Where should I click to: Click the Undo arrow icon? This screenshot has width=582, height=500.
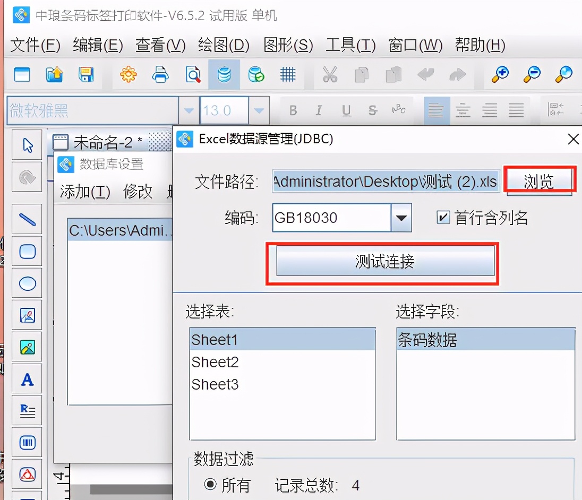(x=426, y=74)
